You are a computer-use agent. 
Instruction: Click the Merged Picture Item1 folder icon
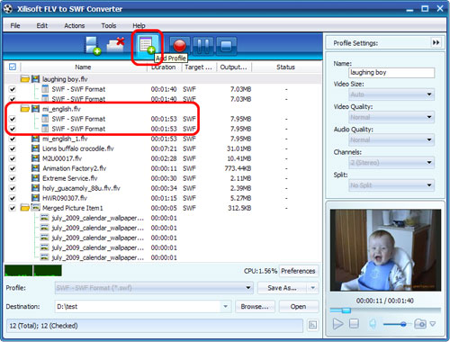(x=25, y=208)
